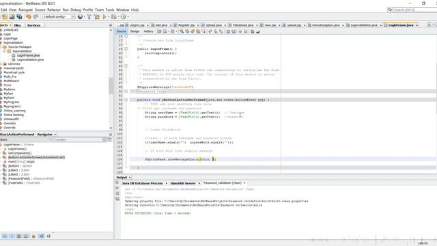437x246 pixels.
Task: Open the Refactor menu
Action: 54,10
